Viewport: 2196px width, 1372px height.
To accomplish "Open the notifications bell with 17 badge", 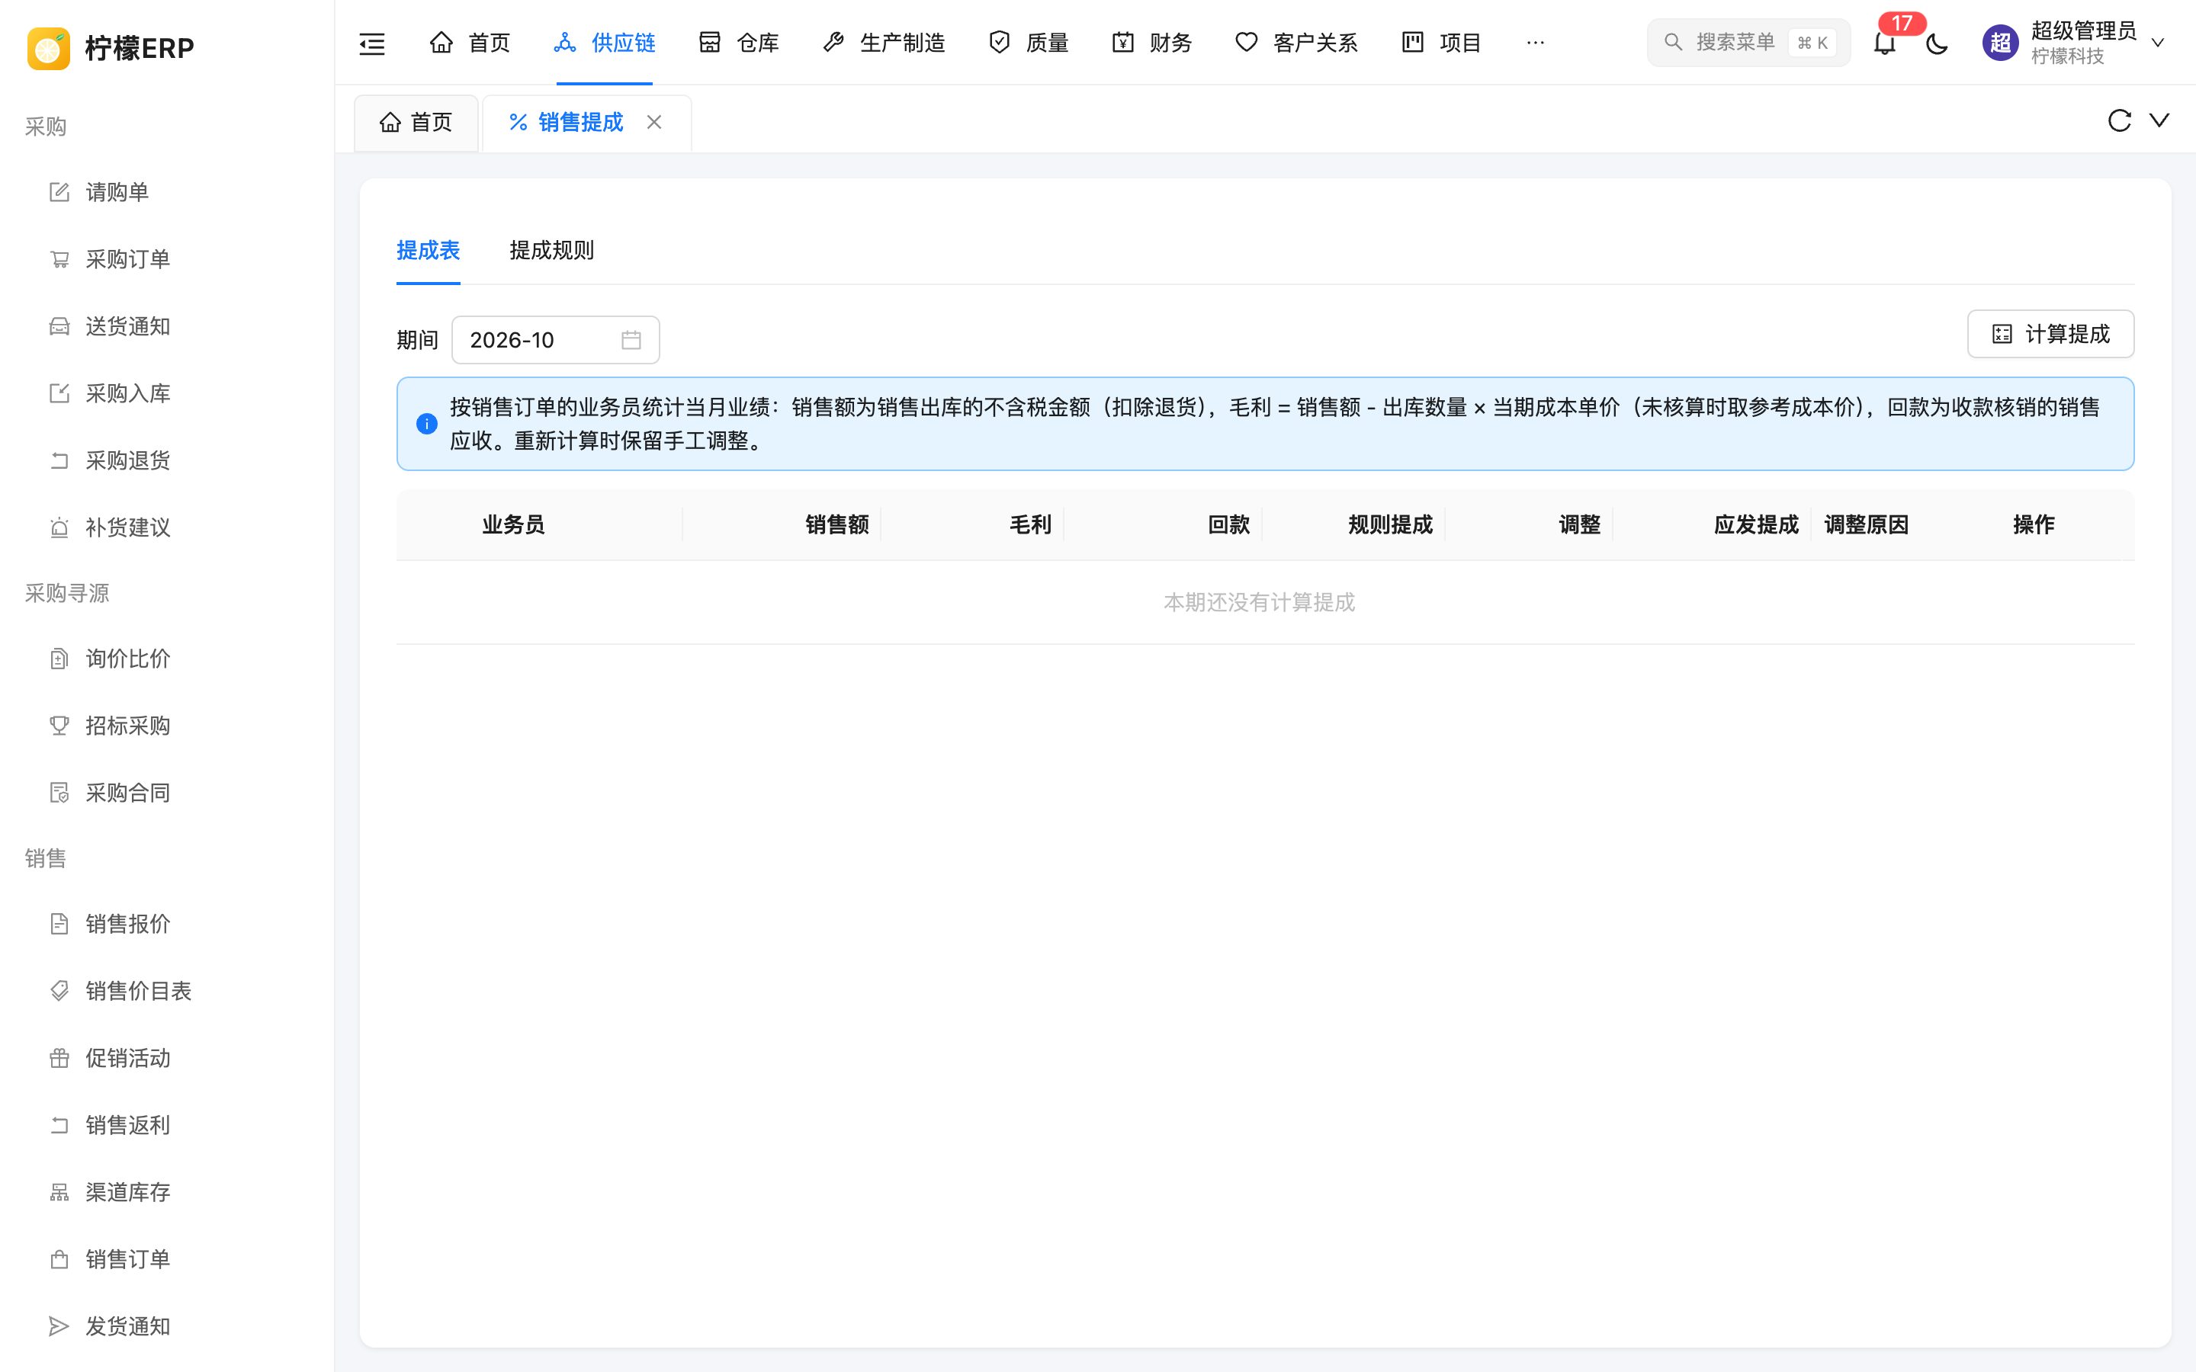I will 1885,43.
